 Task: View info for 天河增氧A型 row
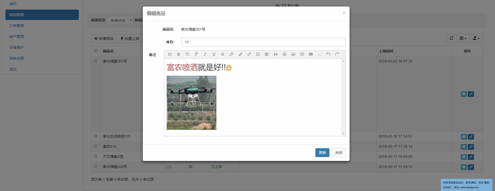point(464,157)
